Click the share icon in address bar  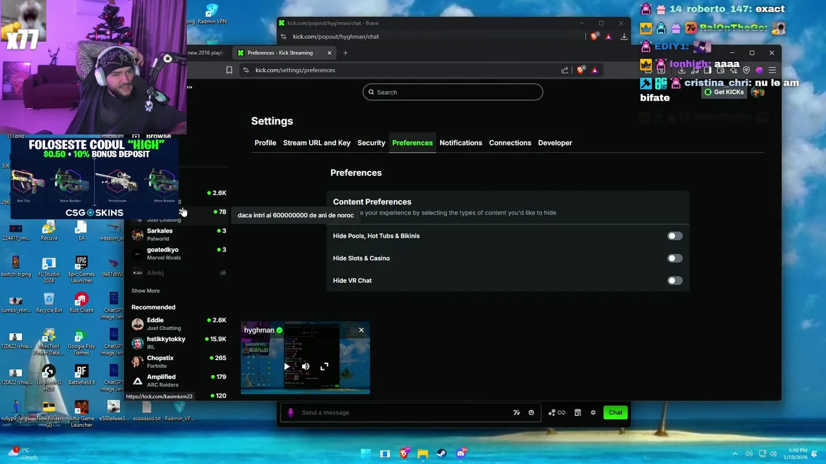(x=565, y=70)
